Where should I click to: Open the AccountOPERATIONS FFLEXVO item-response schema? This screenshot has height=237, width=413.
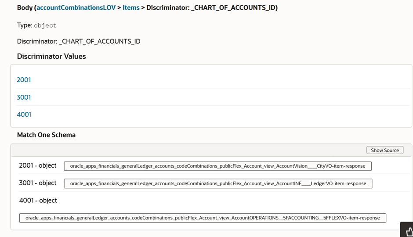[x=203, y=218]
